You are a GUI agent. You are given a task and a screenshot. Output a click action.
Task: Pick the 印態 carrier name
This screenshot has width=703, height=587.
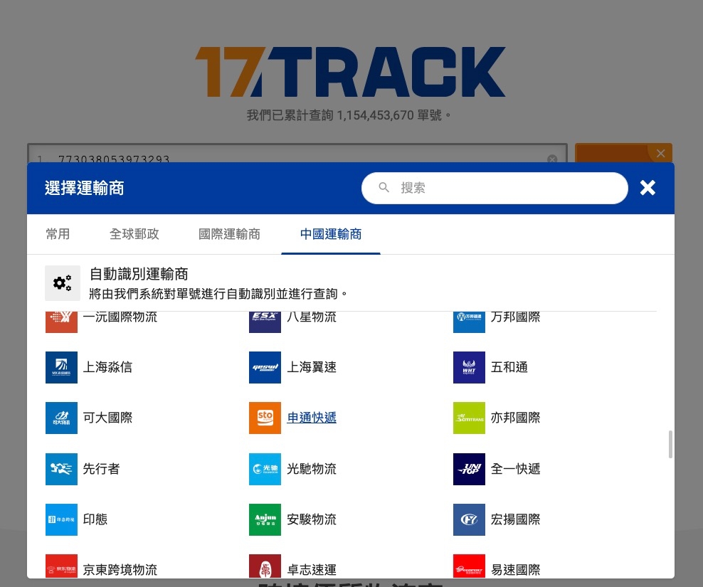tap(95, 519)
